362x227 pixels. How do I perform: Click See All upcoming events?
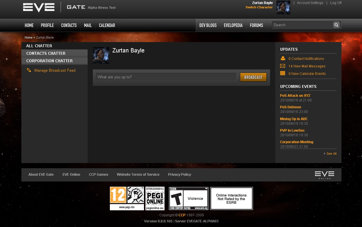point(331,154)
